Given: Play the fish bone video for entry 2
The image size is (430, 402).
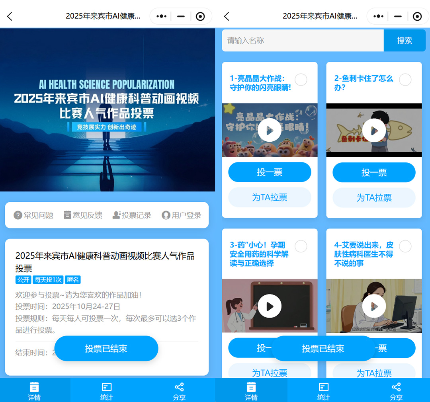Looking at the screenshot, I should (374, 131).
